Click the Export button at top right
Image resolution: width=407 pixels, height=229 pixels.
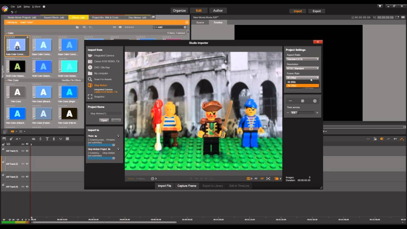pyautogui.click(x=317, y=11)
